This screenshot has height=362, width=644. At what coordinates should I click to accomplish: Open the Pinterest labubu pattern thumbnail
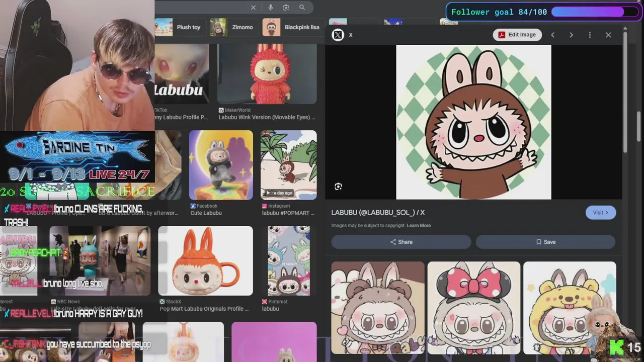point(289,260)
